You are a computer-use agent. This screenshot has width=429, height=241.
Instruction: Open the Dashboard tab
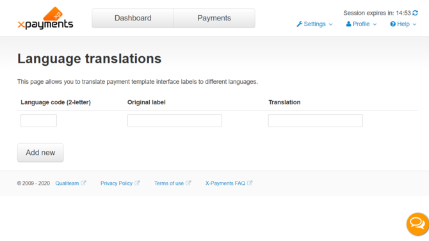tap(133, 18)
